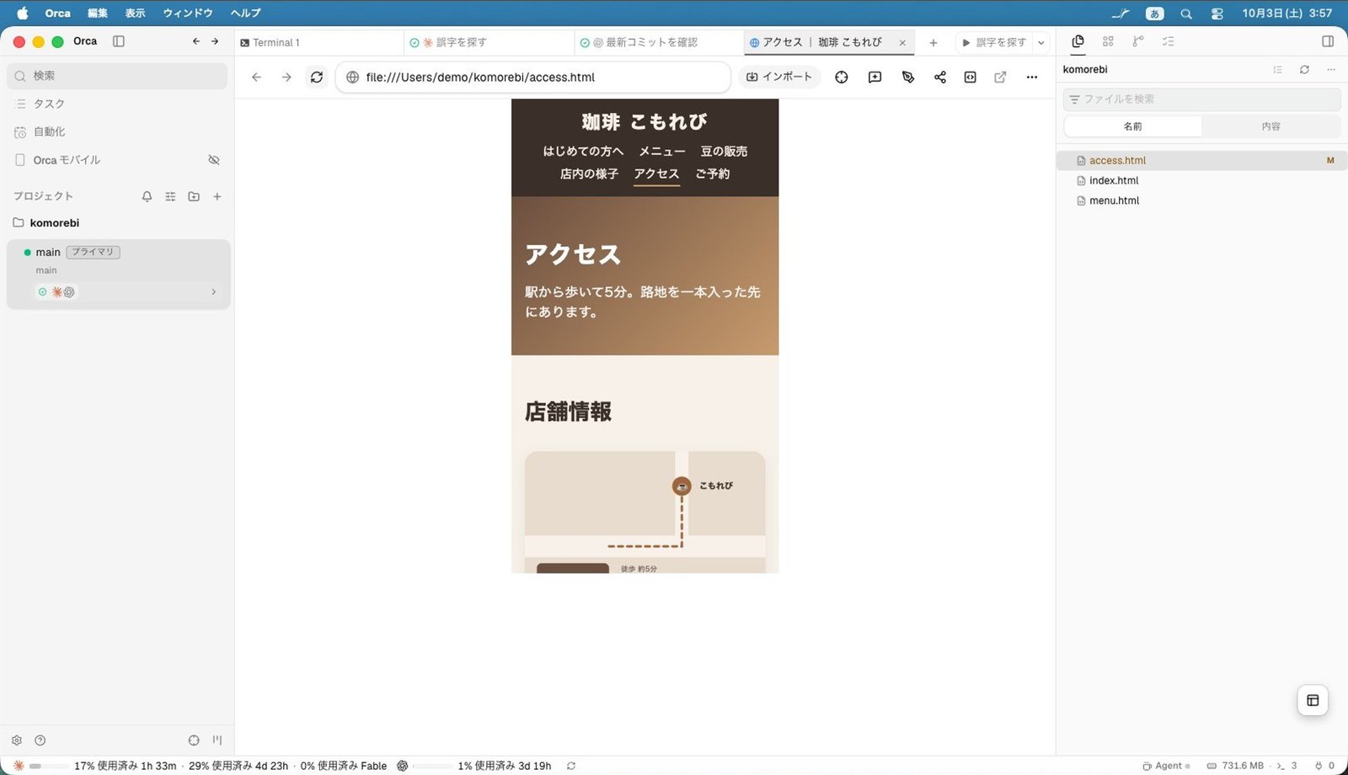Screen dimensions: 1348x775
Task: Refresh the komorebi file list
Action: (x=1304, y=69)
